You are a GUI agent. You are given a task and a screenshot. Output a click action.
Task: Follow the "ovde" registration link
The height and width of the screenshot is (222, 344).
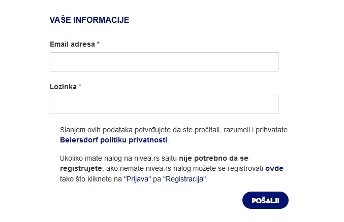[274, 168]
